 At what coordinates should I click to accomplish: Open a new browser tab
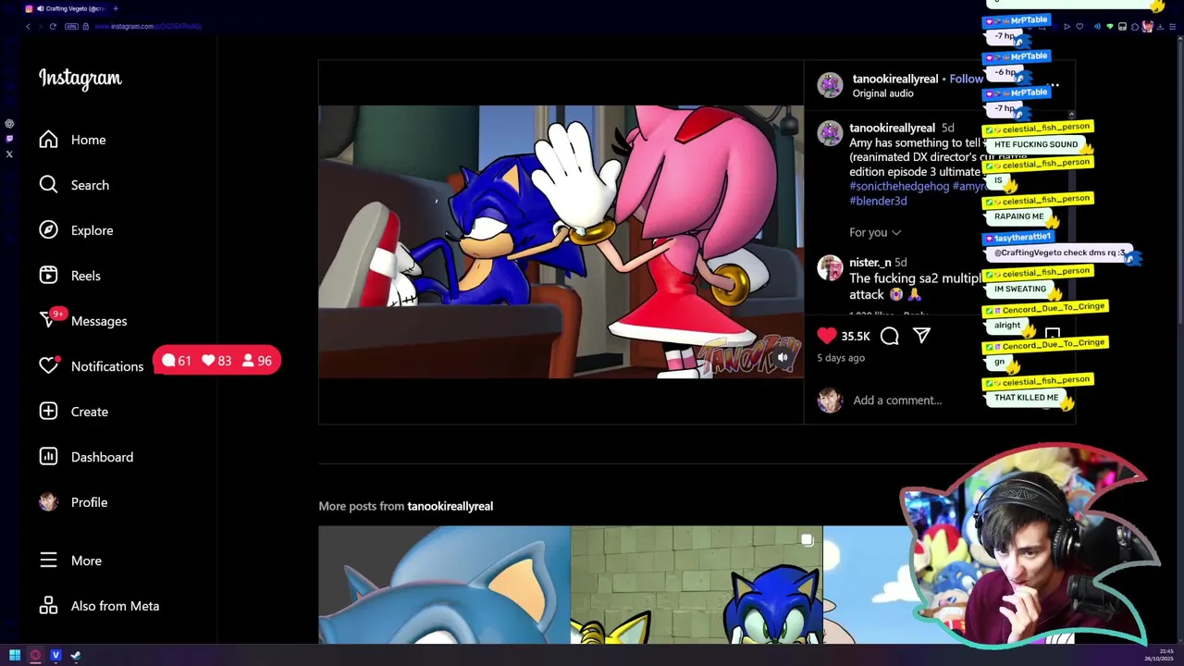point(116,8)
